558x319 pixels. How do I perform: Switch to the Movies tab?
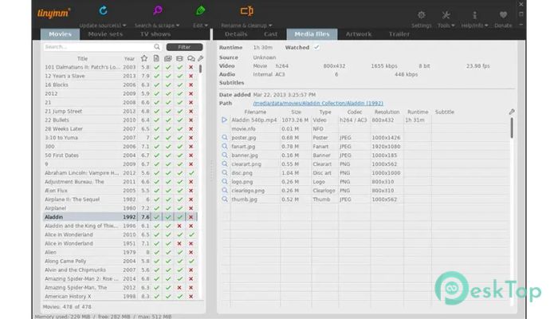(x=60, y=34)
